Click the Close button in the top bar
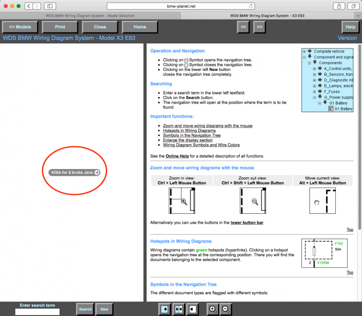 tap(100, 27)
